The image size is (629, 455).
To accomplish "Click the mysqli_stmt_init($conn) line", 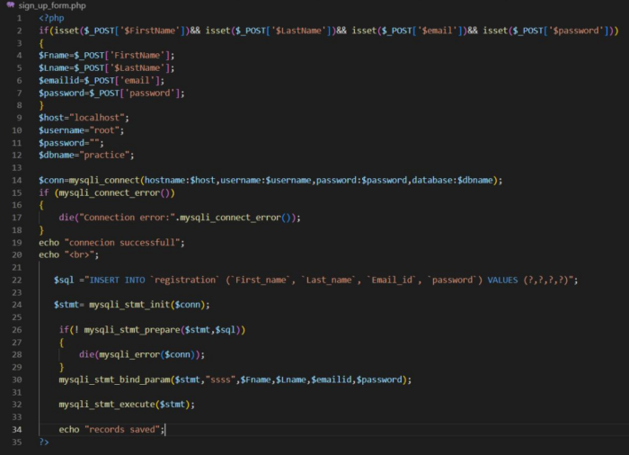I will coord(131,305).
